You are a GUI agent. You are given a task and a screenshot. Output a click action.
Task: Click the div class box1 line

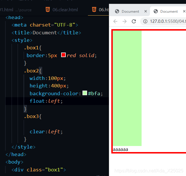(39, 170)
